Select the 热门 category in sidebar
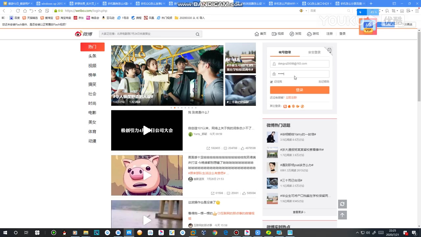The image size is (421, 237). (92, 47)
